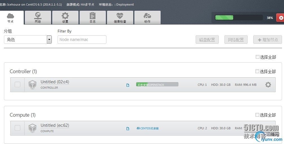Viewport: 284px width, 144px height.
Task: Click CPU: 2 on compute row
Action: [202, 128]
